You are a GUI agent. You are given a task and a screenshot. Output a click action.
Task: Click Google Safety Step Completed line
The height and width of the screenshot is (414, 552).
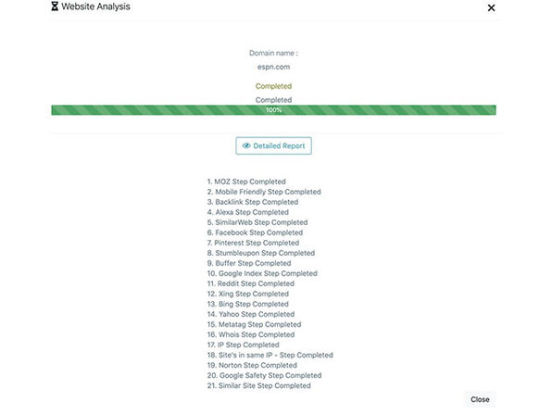coord(264,376)
